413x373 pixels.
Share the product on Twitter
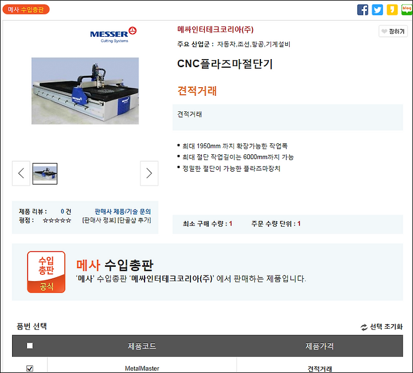(x=377, y=10)
